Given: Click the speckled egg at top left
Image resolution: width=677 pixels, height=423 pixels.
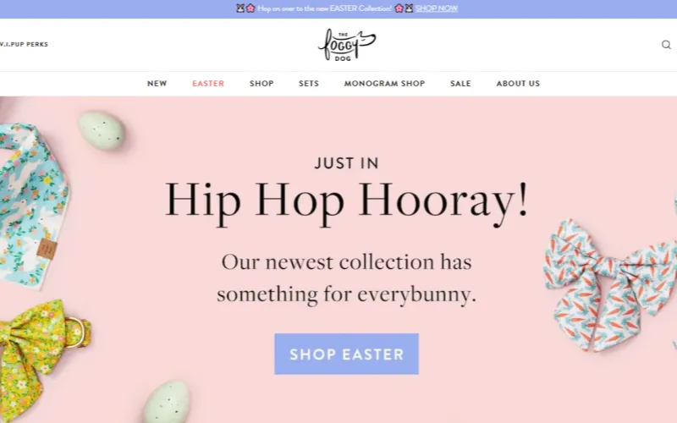Looking at the screenshot, I should (101, 130).
